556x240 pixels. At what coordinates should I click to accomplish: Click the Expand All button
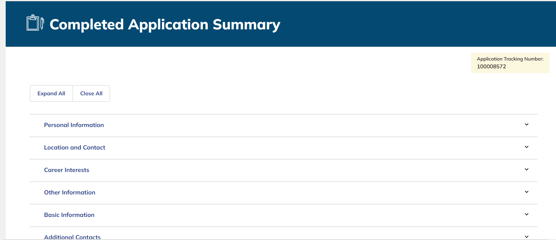[x=51, y=93]
